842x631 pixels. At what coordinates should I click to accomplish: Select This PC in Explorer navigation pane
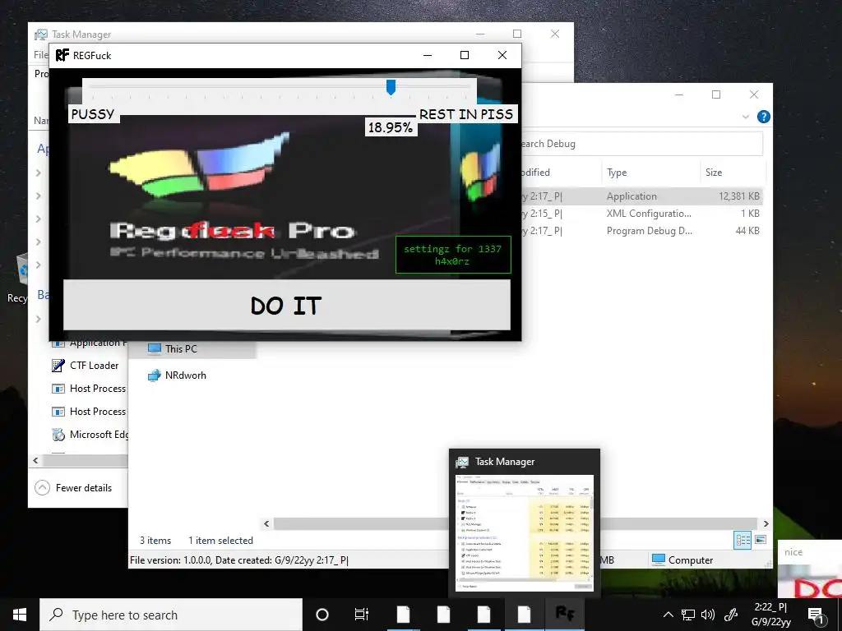point(193,348)
